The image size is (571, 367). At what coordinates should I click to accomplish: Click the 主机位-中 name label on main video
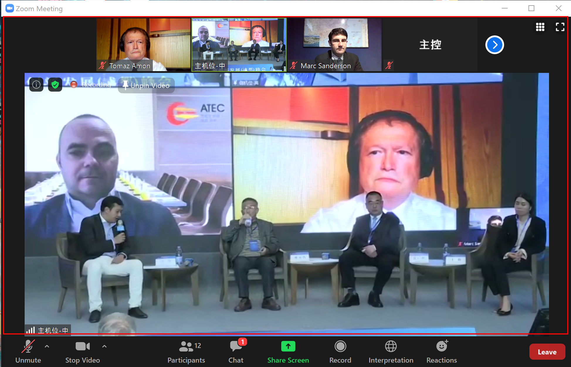click(53, 330)
